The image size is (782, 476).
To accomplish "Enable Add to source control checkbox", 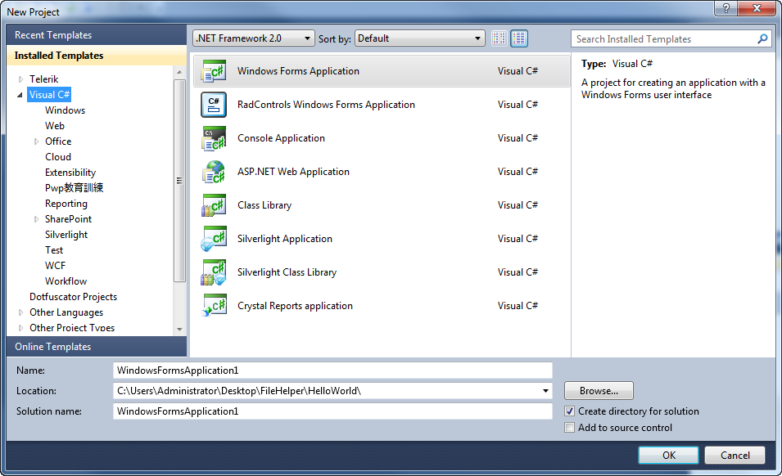I will [570, 428].
